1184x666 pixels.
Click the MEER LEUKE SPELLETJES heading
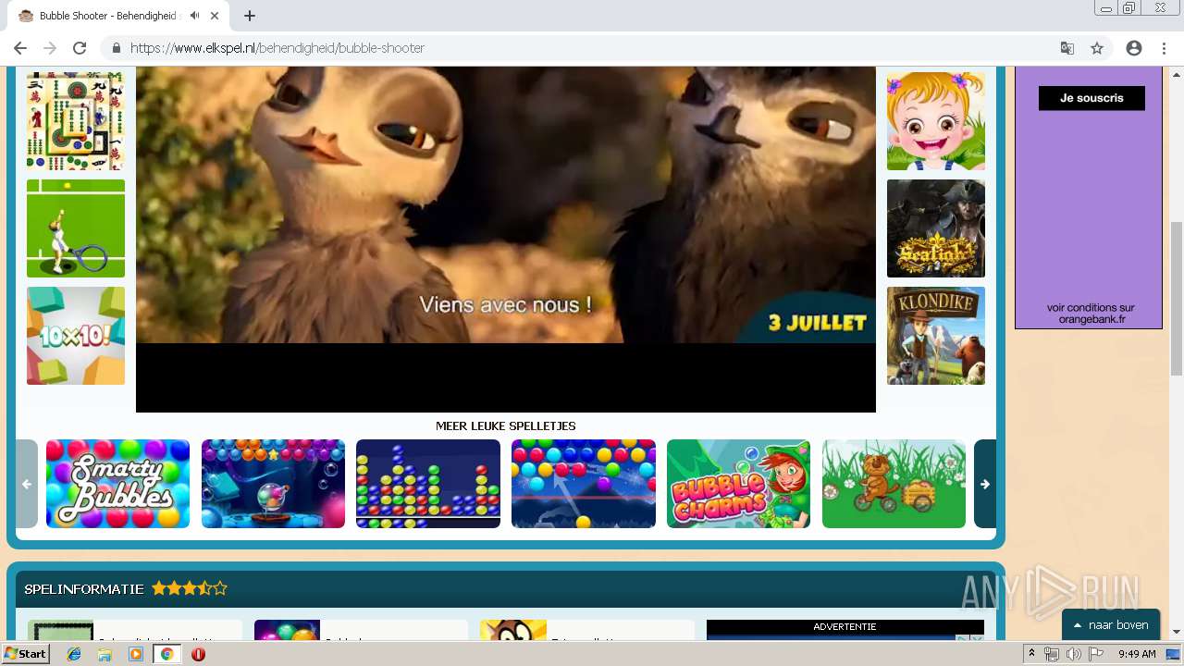pos(506,426)
